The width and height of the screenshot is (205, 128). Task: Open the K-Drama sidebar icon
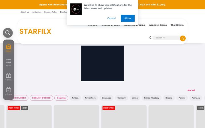9,77
